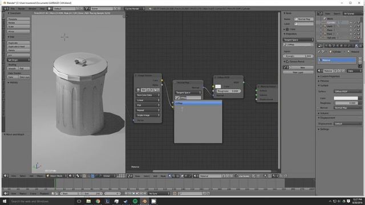Click the Info editor type icon
This screenshot has height=205, width=365.
(6, 9)
